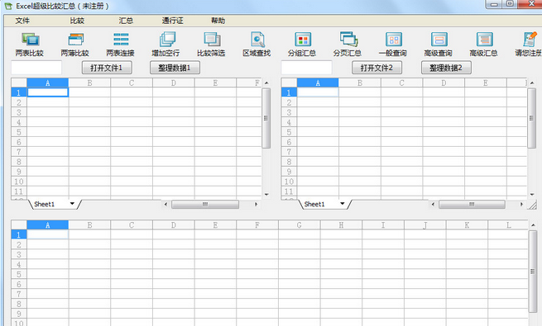Click the application icon in the title bar
Viewport: 542px width, 326px height.
[x=8, y=6]
